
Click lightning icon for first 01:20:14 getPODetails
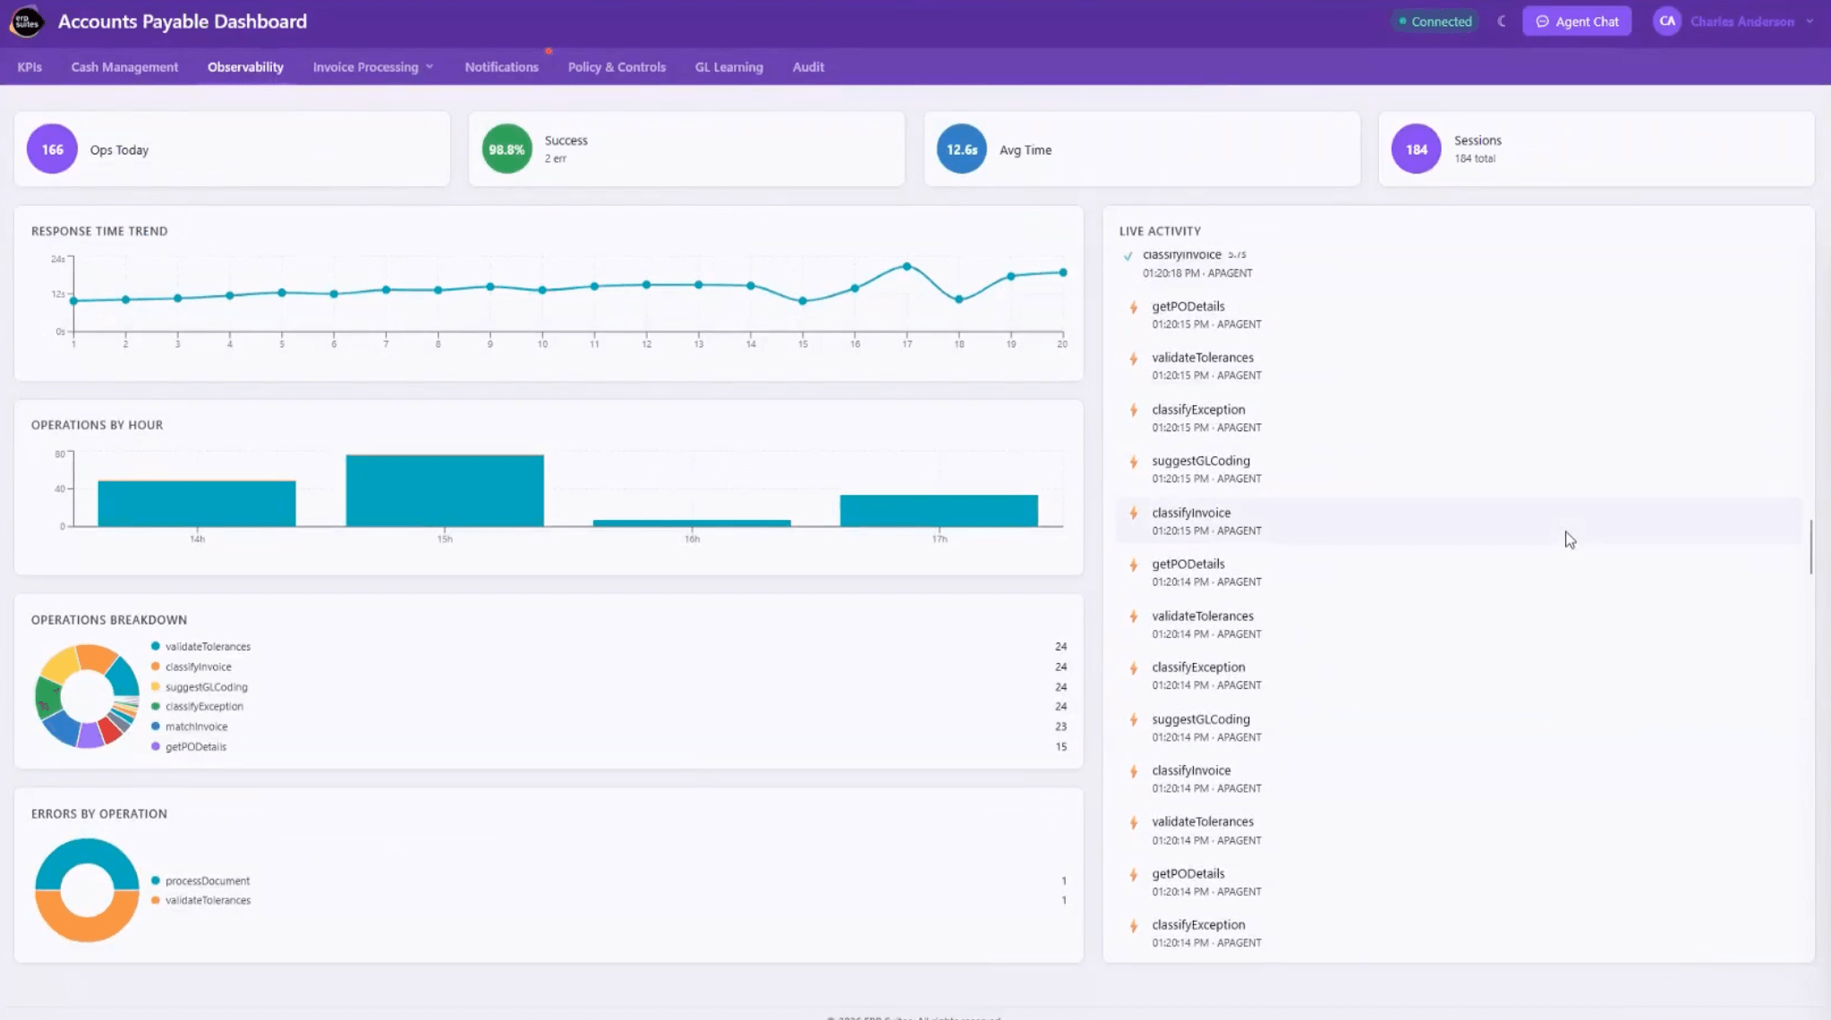[x=1134, y=565]
